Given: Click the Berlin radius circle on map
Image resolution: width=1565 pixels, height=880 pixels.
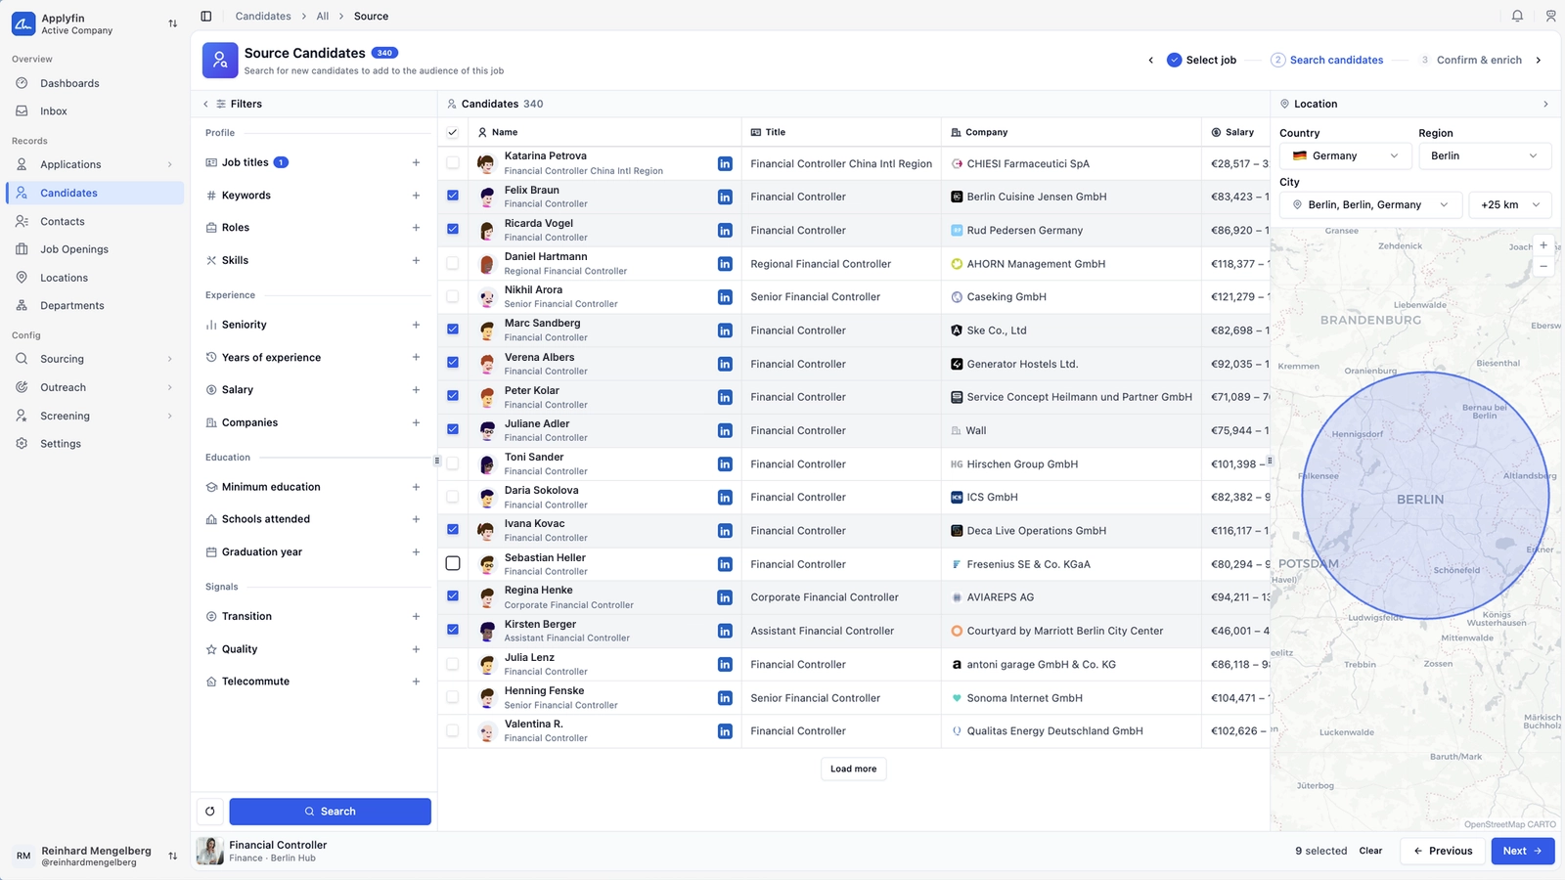Looking at the screenshot, I should (1425, 496).
